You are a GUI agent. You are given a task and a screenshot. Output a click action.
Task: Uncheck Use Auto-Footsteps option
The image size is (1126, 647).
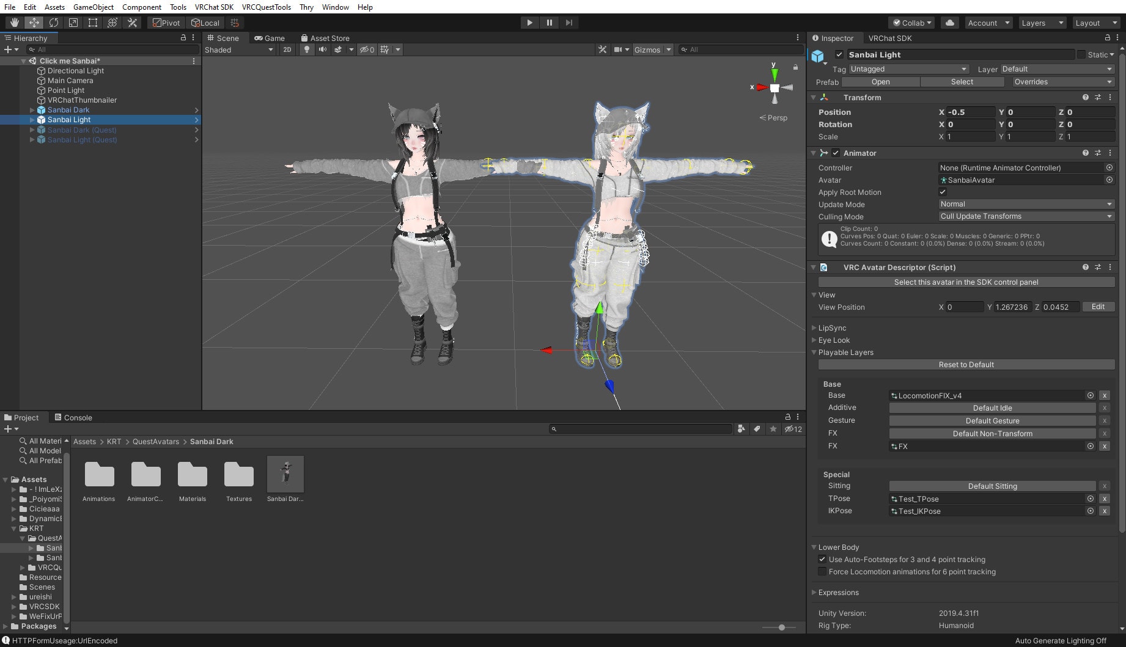(x=822, y=559)
